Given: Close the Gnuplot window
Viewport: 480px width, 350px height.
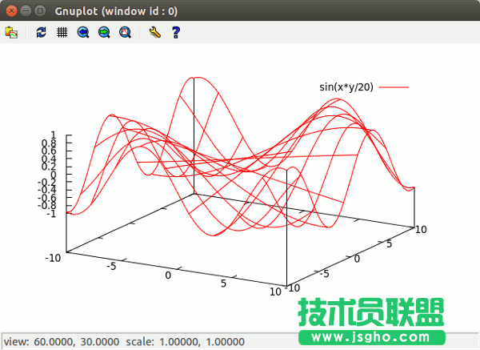Looking at the screenshot, I should tap(12, 11).
